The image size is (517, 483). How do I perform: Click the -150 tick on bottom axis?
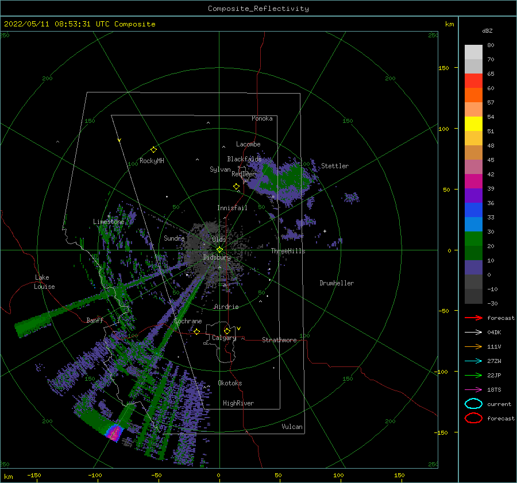(34, 475)
